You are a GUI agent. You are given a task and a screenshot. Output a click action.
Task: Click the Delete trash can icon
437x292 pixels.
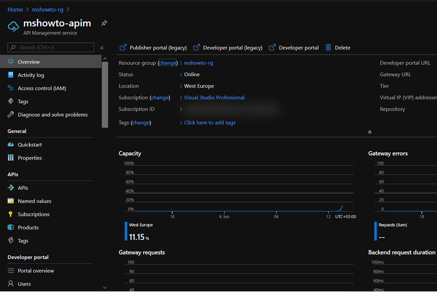328,47
